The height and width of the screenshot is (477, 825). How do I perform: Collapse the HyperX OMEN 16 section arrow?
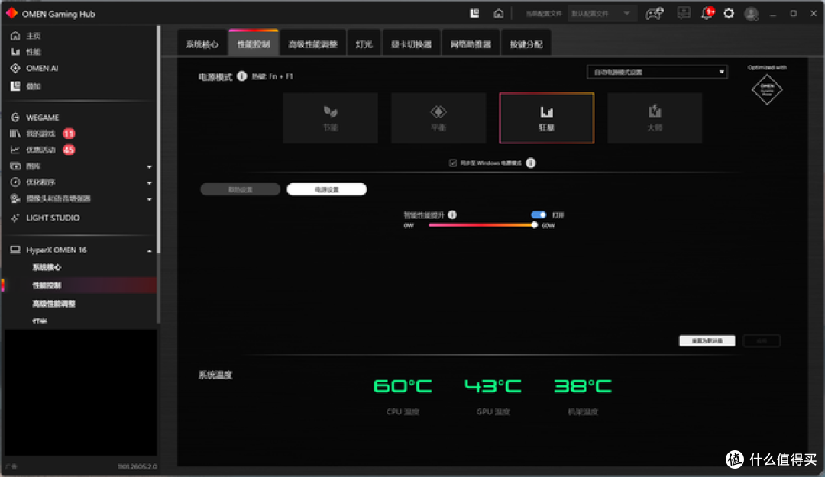(150, 251)
